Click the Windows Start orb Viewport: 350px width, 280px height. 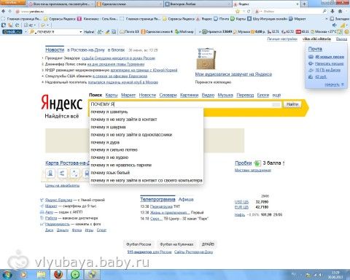(7, 275)
